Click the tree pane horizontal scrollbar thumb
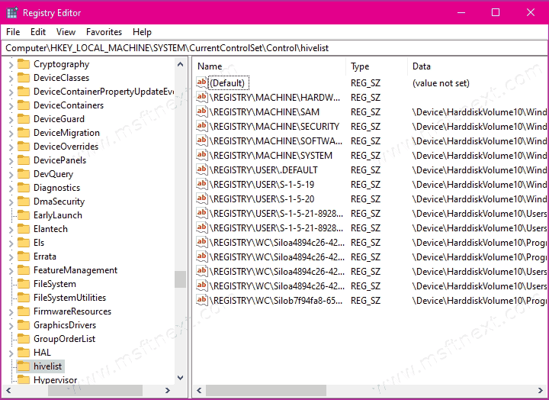The width and height of the screenshot is (549, 400). 95,390
